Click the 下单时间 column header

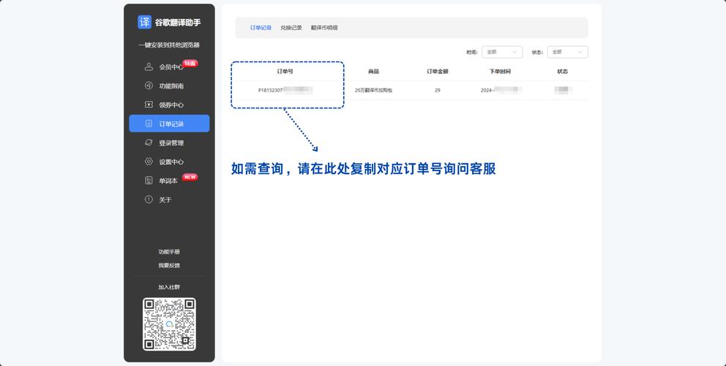tap(500, 71)
